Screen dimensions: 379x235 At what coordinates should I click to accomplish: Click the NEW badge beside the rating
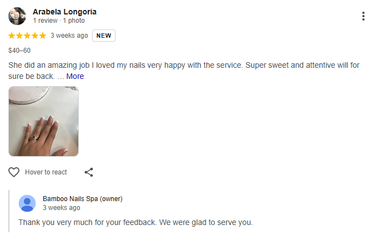[104, 36]
